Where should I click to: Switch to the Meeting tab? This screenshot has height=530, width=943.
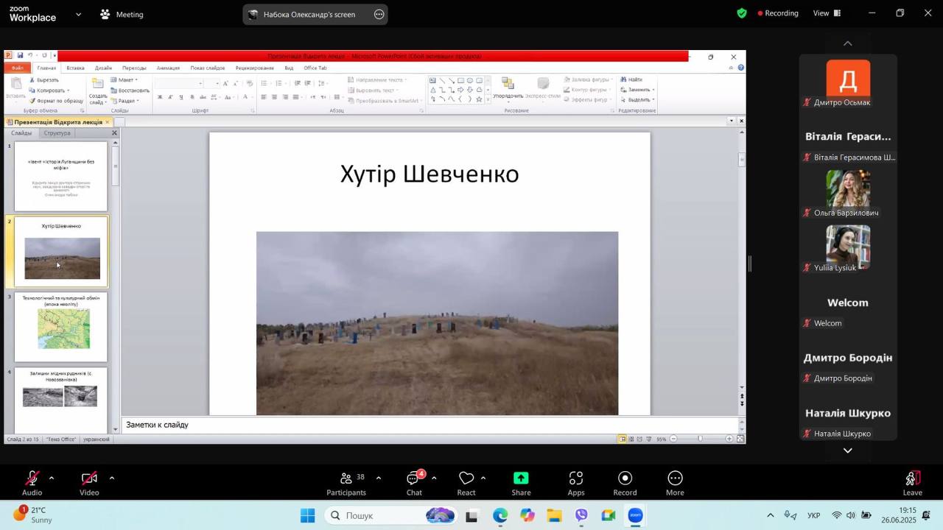tap(122, 14)
